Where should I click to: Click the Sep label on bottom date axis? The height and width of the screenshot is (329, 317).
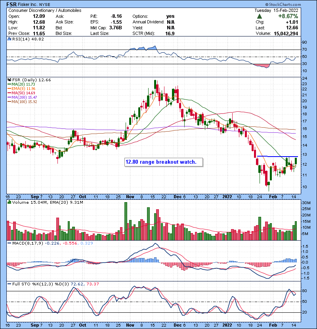pyautogui.click(x=34, y=325)
